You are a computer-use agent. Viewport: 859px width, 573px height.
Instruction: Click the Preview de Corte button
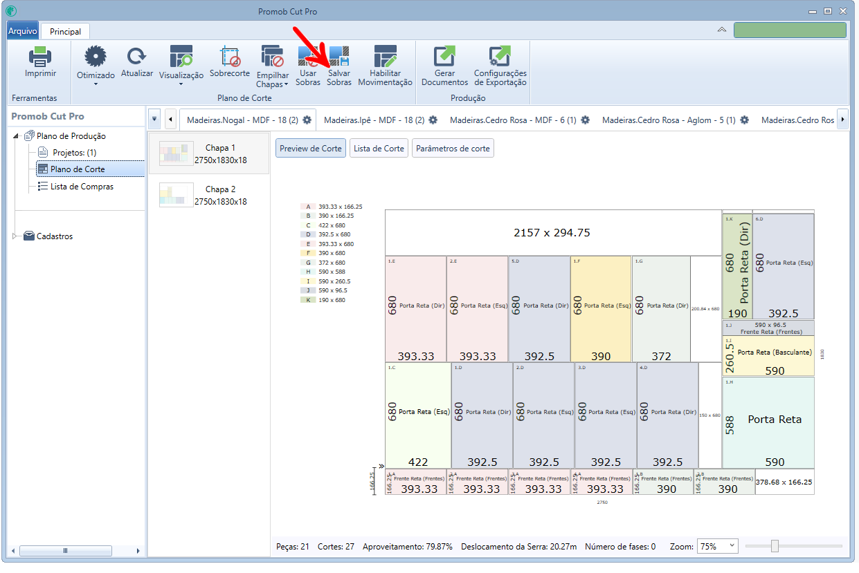(x=311, y=149)
